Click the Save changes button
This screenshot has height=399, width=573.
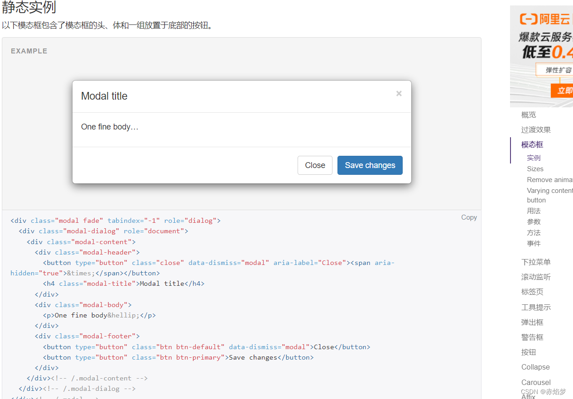pyautogui.click(x=370, y=165)
